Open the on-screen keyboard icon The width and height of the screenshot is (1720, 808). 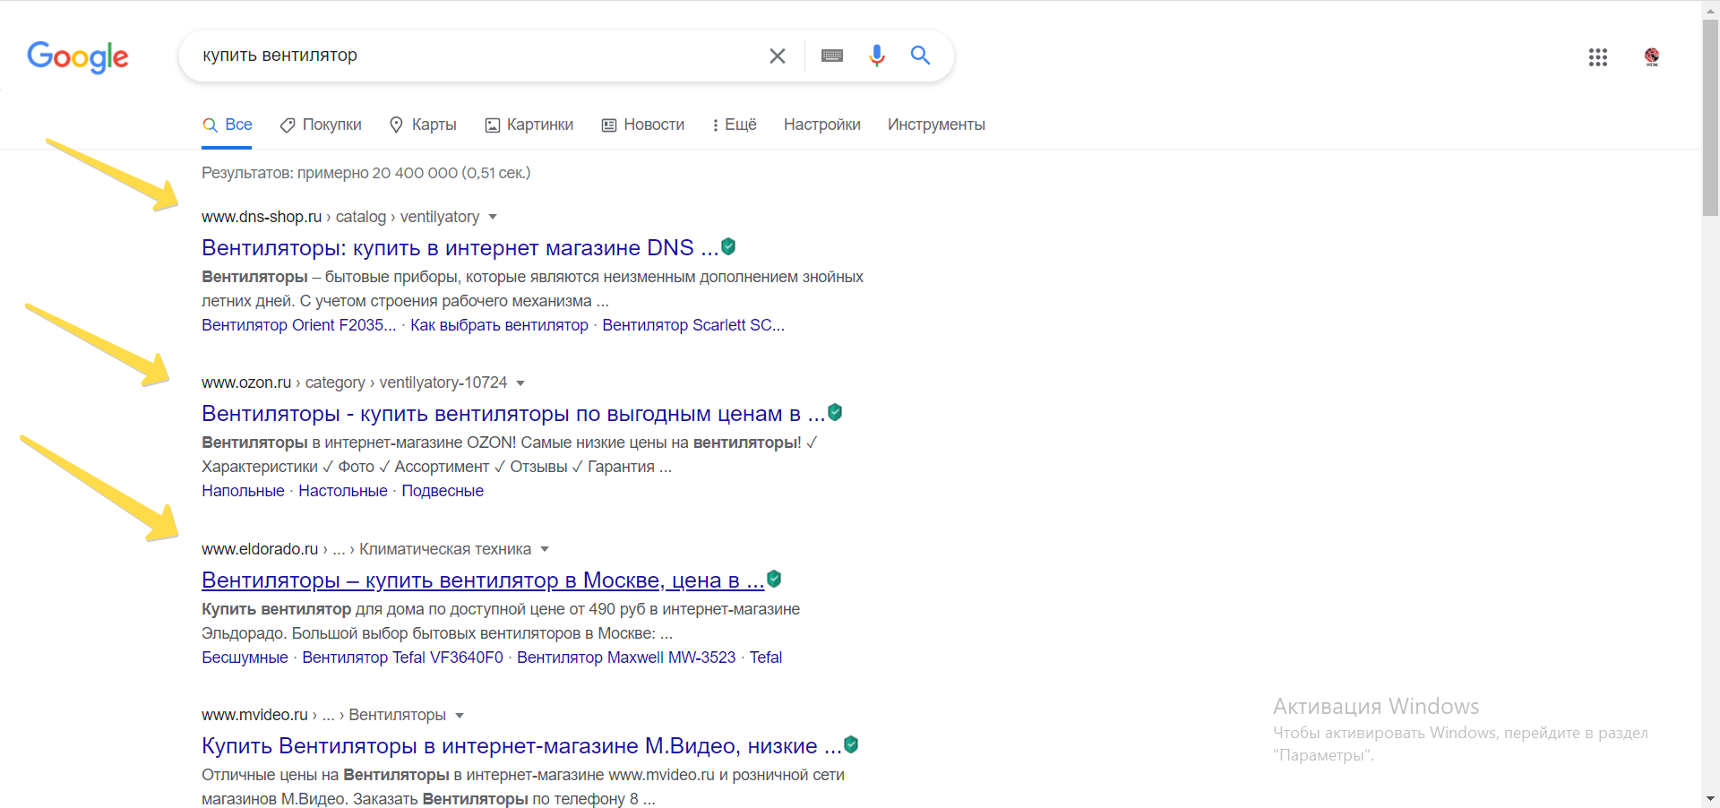[x=832, y=56]
